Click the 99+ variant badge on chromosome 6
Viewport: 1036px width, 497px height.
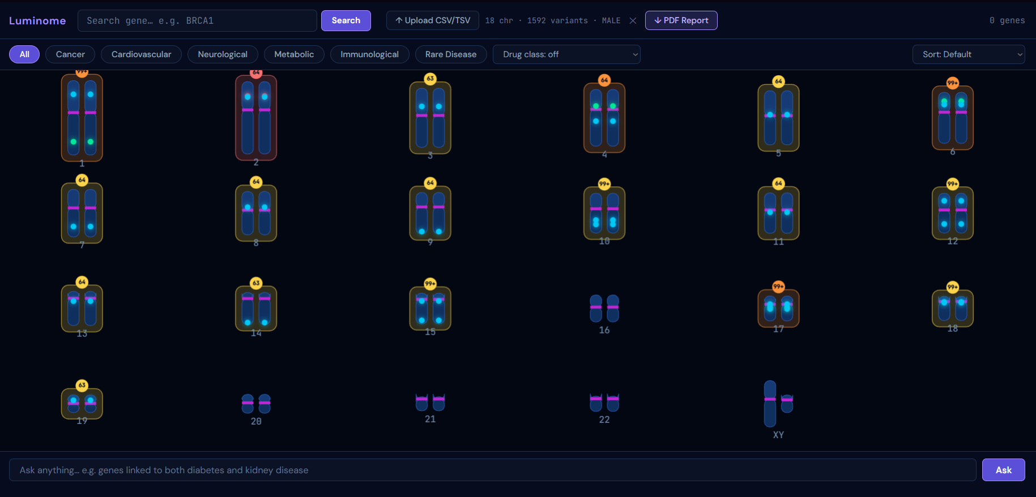[x=953, y=83]
